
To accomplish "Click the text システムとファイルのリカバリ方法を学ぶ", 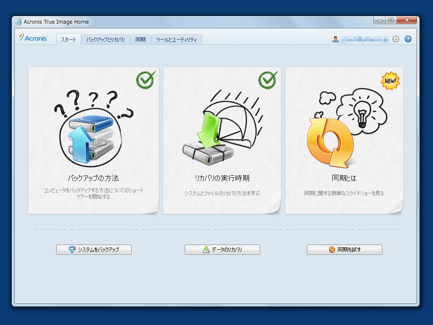I will click(x=222, y=193).
